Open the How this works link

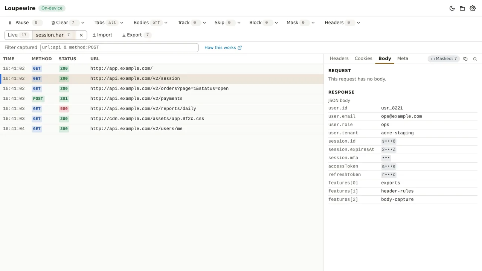coord(223,47)
